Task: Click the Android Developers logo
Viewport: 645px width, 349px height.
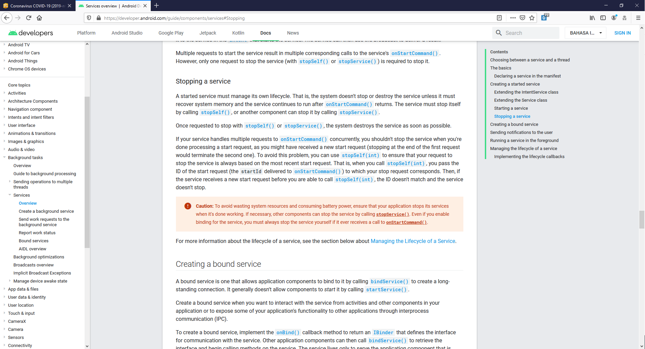Action: coord(30,33)
